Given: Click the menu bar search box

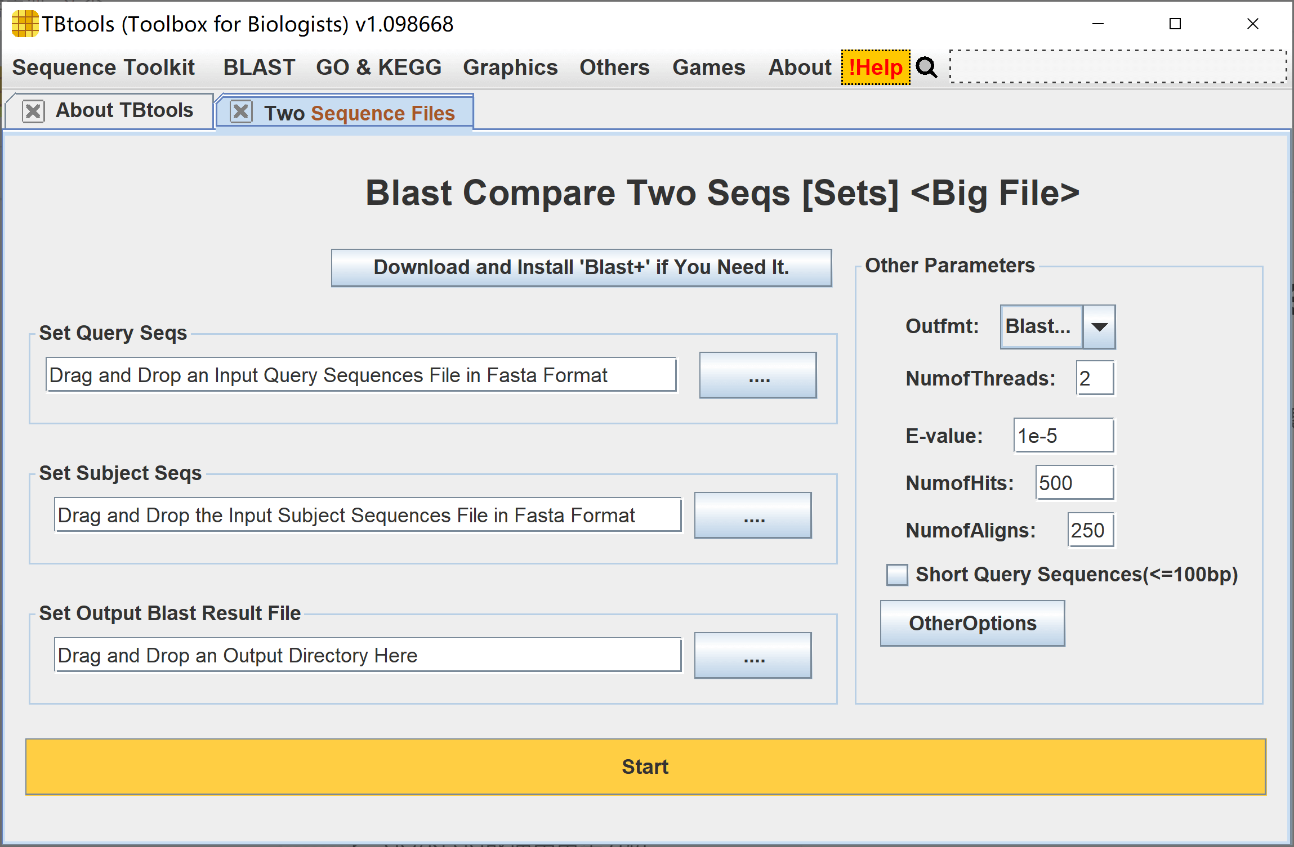Looking at the screenshot, I should (1118, 67).
